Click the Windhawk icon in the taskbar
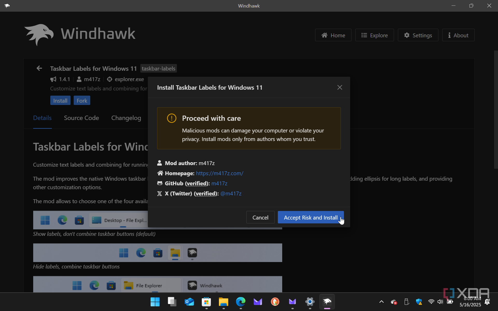 [x=327, y=302]
